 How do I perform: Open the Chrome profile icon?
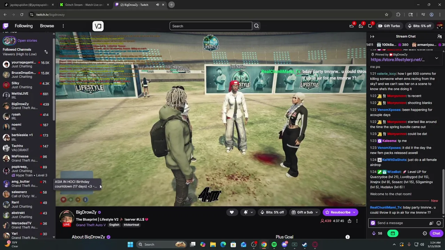tap(431, 15)
